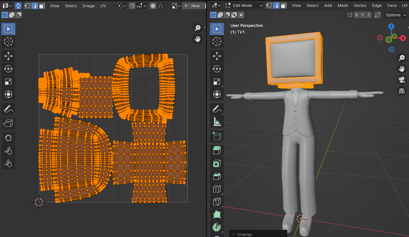This screenshot has height=237, width=409.
Task: Select the Select Box tool in 3D viewport
Action: (217, 29)
